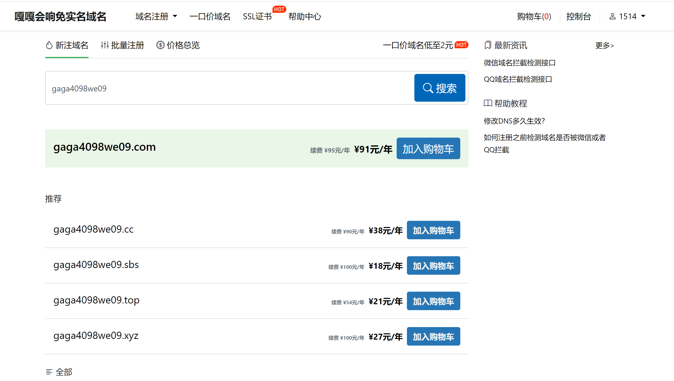Screen dimensions: 674x381
Task: Click the gaga4098we09.top domain name
Action: tap(96, 300)
